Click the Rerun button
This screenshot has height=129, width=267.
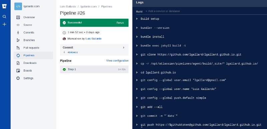pyautogui.click(x=120, y=23)
